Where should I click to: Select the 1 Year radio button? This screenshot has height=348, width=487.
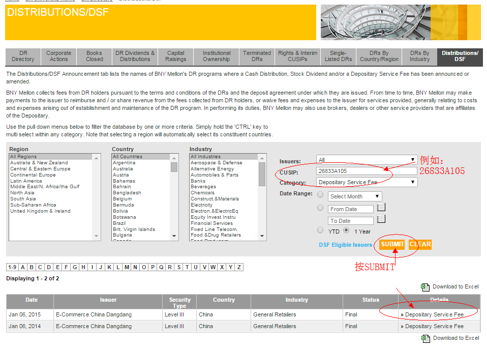(346, 230)
